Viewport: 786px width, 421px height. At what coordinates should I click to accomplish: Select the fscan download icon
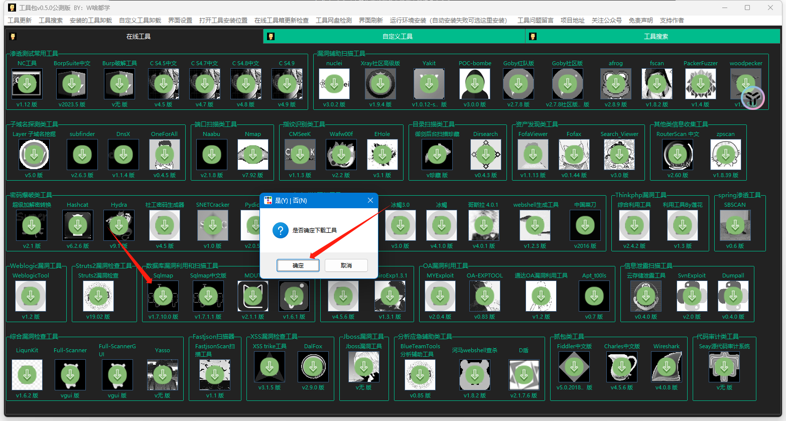pyautogui.click(x=657, y=84)
